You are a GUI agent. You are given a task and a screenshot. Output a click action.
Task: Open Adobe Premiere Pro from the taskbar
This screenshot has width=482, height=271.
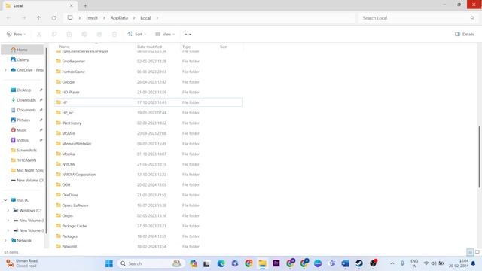276,263
